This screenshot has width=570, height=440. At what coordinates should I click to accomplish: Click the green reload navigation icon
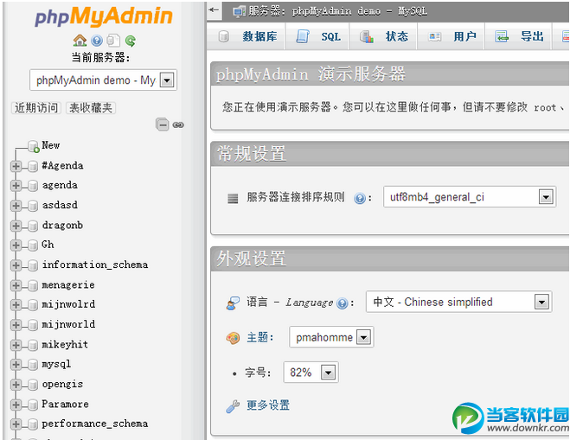pyautogui.click(x=130, y=41)
